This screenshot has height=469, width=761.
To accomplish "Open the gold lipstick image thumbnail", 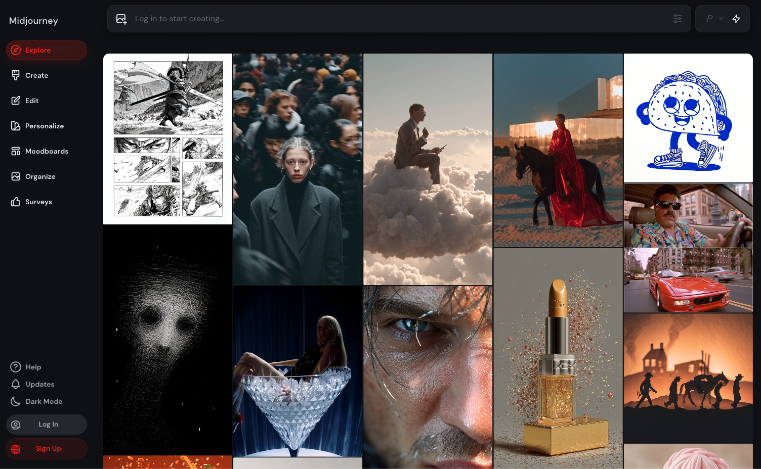I will point(558,359).
